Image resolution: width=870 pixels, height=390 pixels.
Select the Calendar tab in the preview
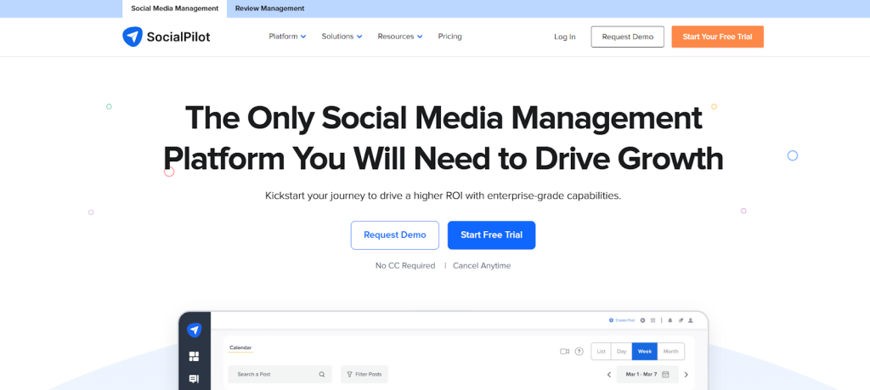coord(240,348)
